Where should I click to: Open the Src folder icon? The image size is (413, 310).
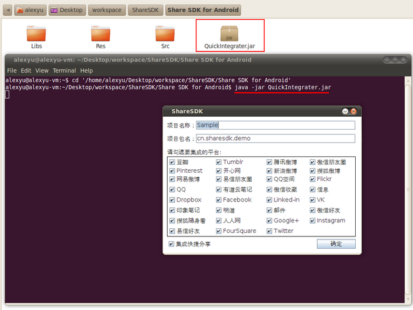pos(165,34)
